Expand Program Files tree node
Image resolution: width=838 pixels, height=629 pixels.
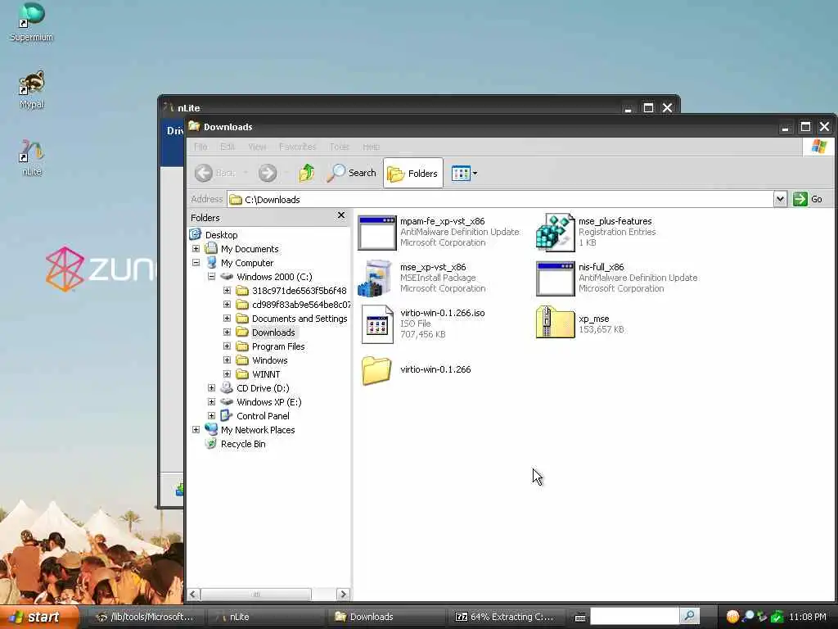(228, 346)
